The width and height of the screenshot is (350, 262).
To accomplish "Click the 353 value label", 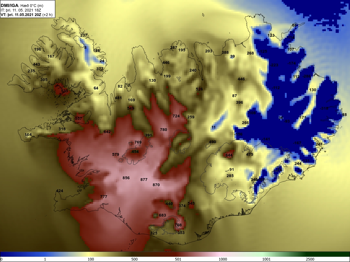I will 181,233.
